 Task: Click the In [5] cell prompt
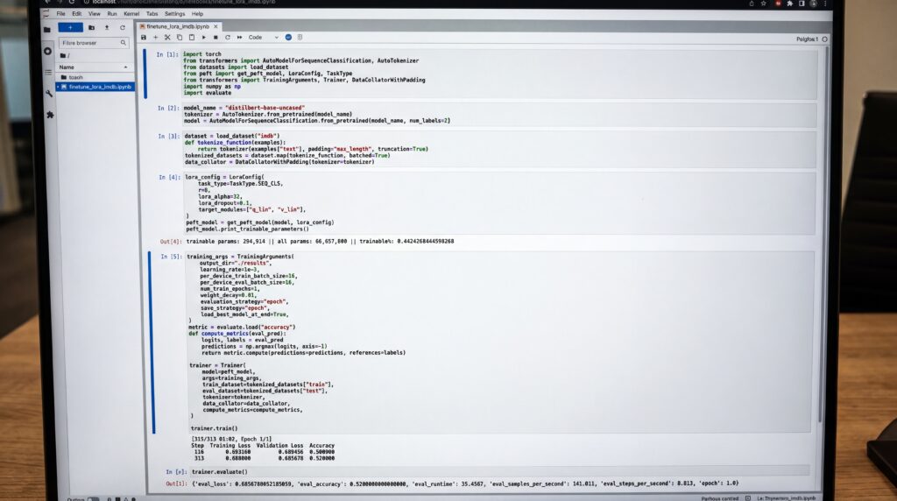tap(171, 257)
